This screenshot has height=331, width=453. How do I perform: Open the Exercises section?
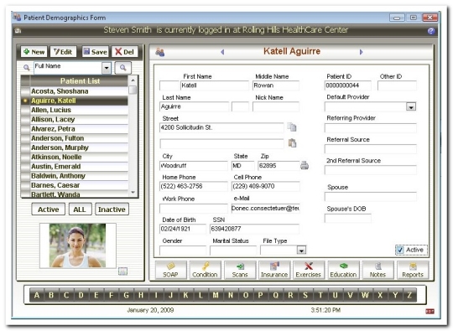click(309, 271)
